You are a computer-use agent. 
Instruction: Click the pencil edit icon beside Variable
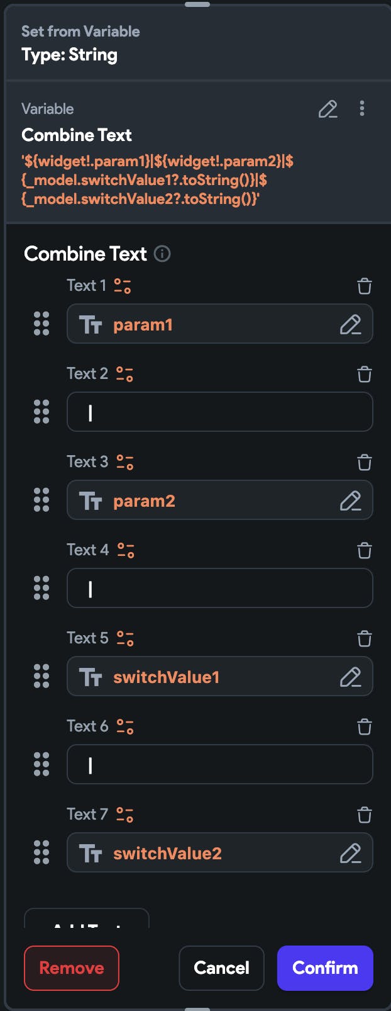[x=328, y=110]
